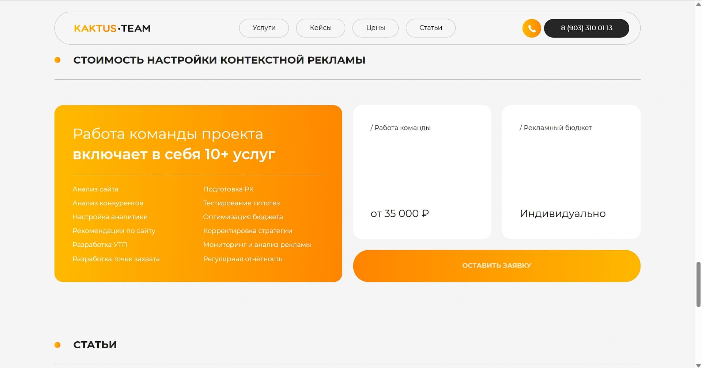The width and height of the screenshot is (702, 368).
Task: Click the Настройка аналитики service link
Action: pos(110,217)
